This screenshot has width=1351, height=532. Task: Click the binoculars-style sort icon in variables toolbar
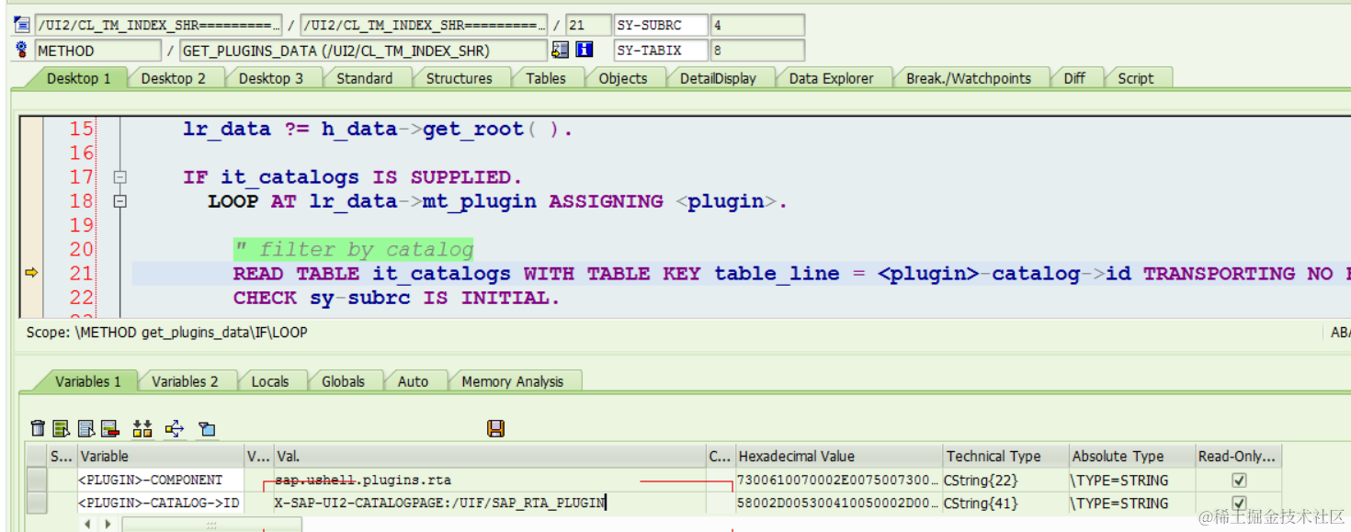click(142, 428)
